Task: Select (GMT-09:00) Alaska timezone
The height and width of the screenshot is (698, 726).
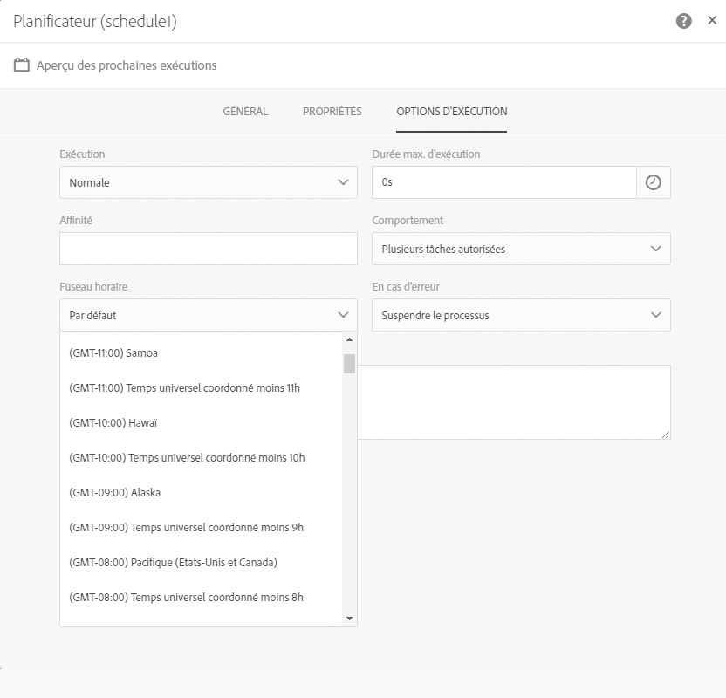Action: [114, 493]
